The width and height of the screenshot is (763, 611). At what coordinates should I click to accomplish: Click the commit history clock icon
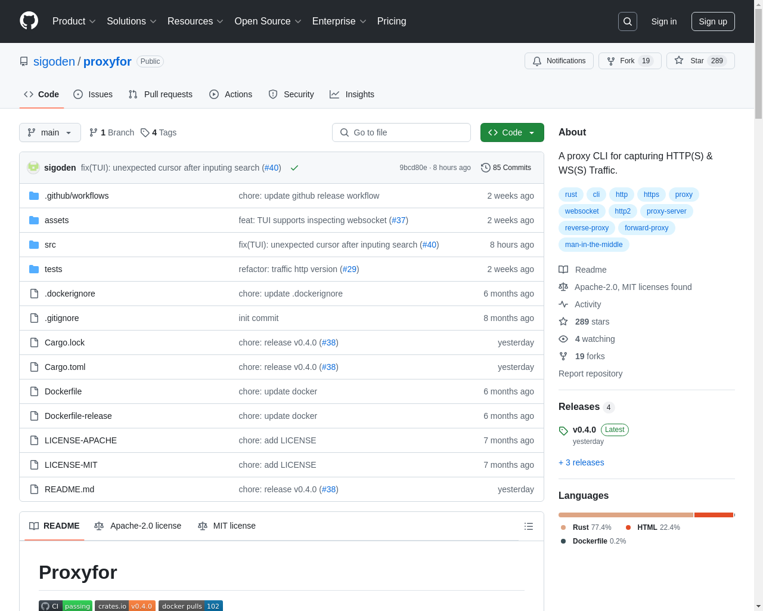[x=486, y=168]
